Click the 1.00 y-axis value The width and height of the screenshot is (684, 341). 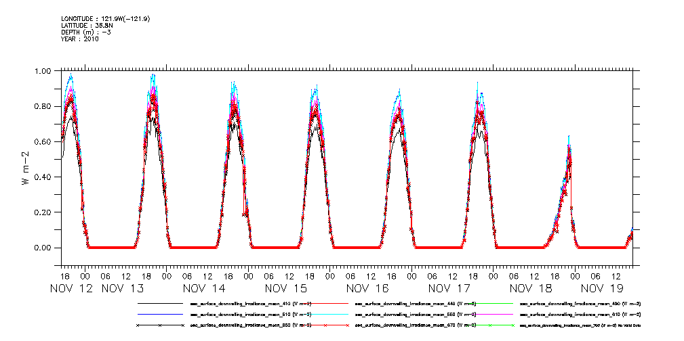click(43, 71)
